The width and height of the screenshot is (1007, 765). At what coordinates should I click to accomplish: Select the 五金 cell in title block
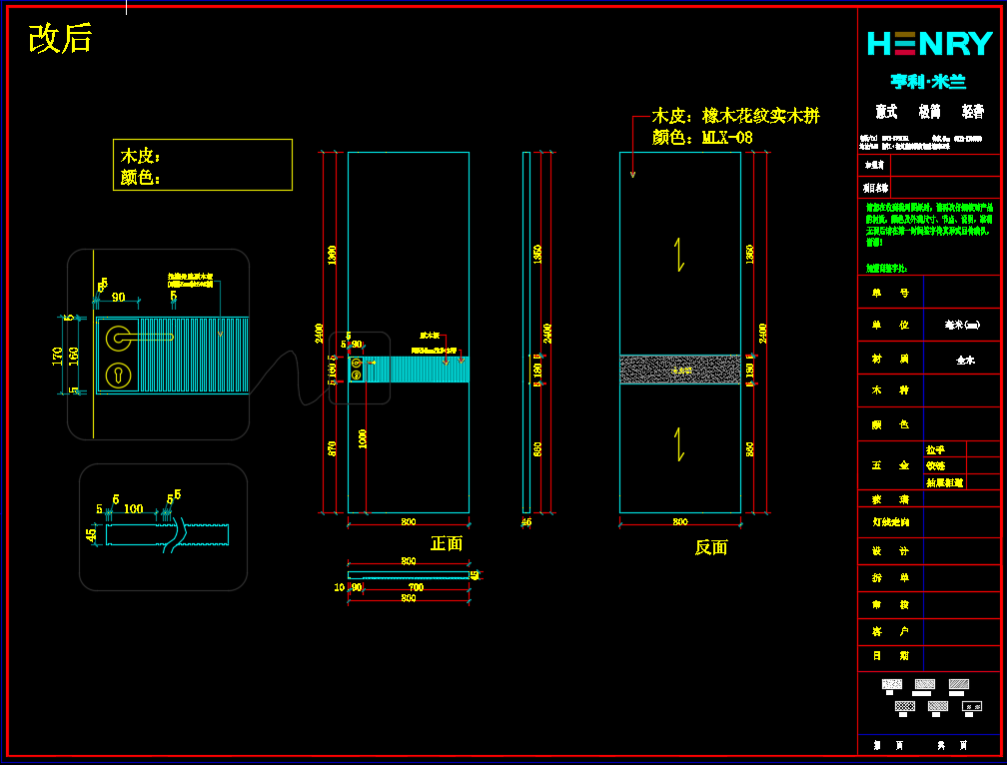tap(890, 465)
